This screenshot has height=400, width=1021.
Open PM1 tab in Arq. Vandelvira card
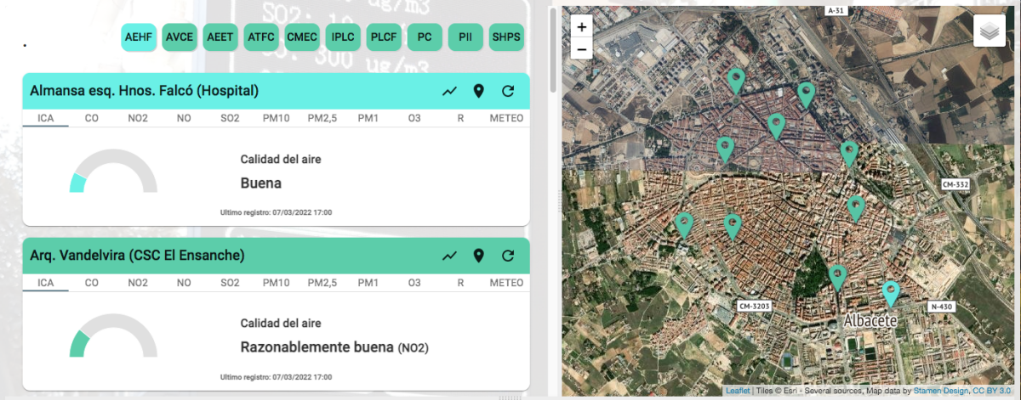click(x=368, y=282)
